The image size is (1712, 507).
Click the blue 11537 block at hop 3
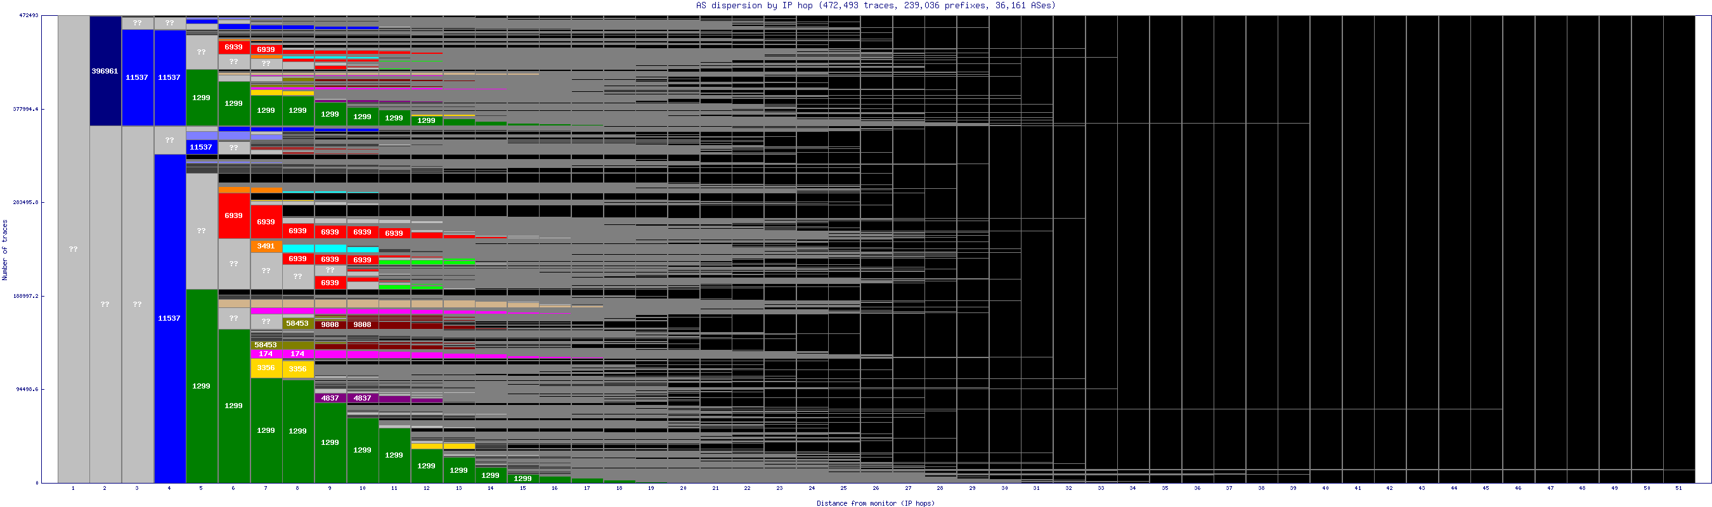click(x=137, y=78)
